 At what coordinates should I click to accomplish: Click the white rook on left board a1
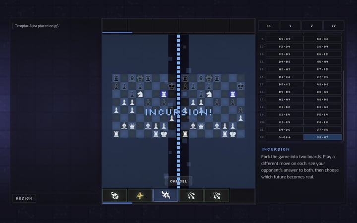(x=116, y=134)
